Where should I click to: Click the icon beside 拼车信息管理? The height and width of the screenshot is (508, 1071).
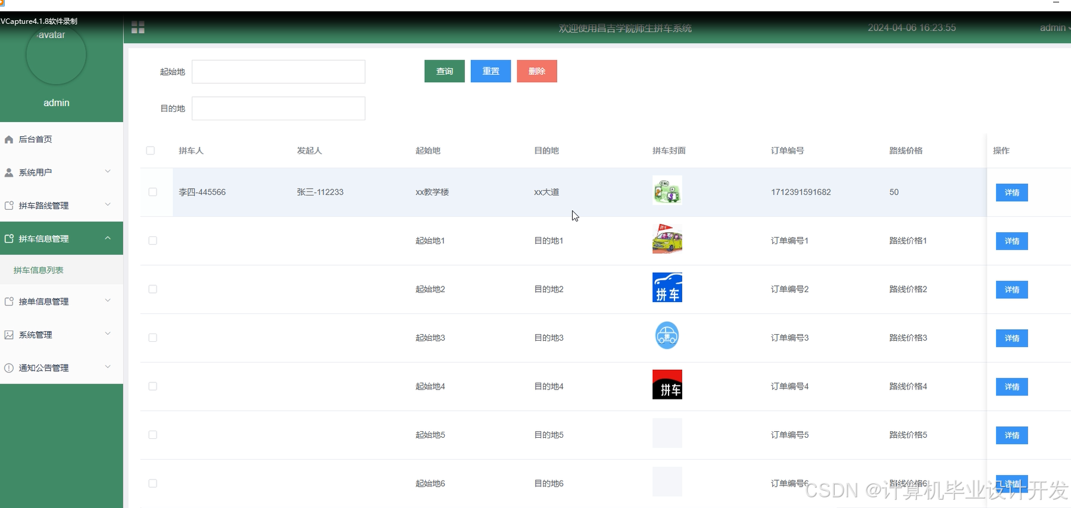coord(9,239)
